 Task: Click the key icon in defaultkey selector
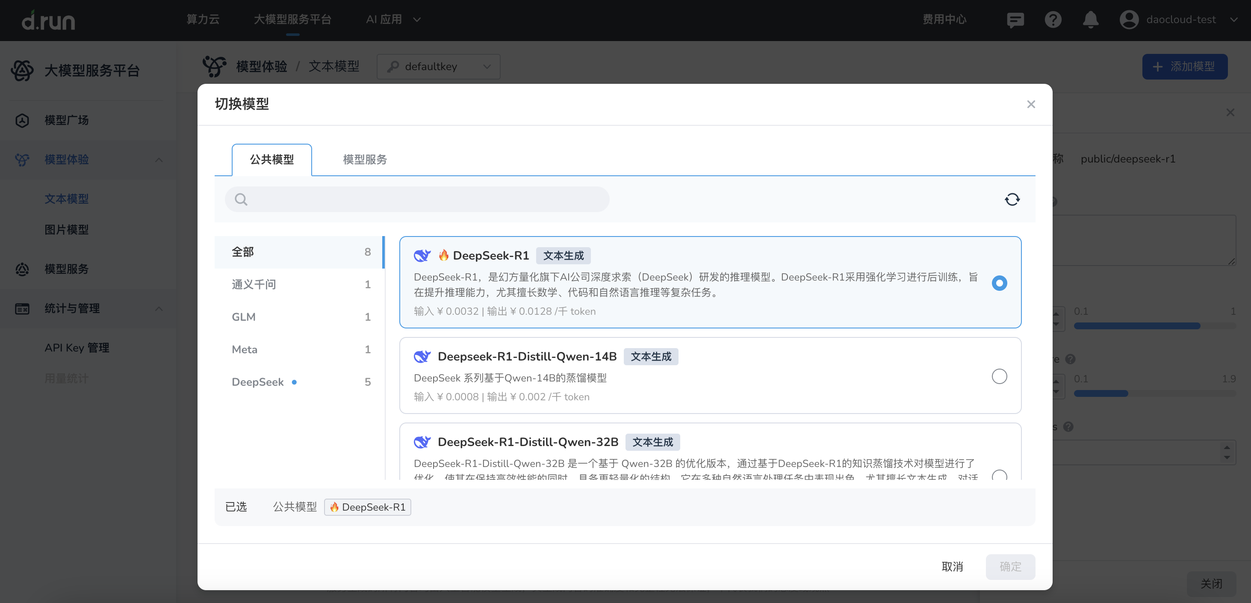[393, 67]
